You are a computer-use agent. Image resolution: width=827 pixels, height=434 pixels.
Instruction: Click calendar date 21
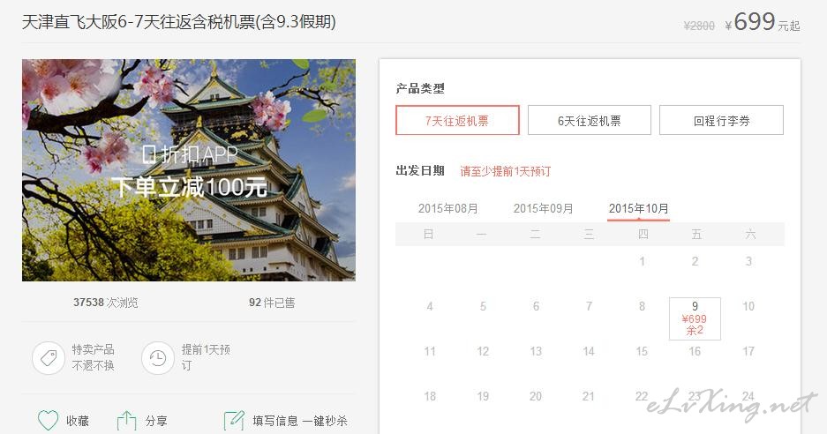pyautogui.click(x=589, y=397)
